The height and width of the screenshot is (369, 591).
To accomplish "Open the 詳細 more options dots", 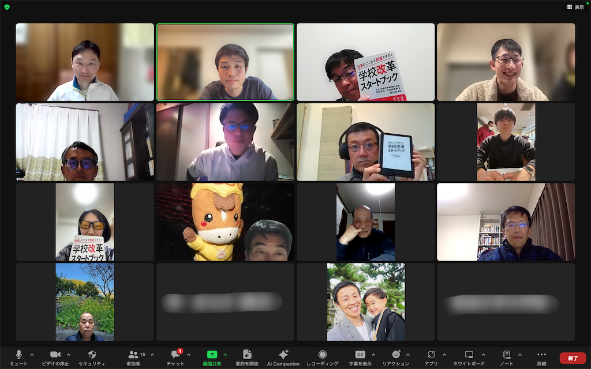I will 541,355.
